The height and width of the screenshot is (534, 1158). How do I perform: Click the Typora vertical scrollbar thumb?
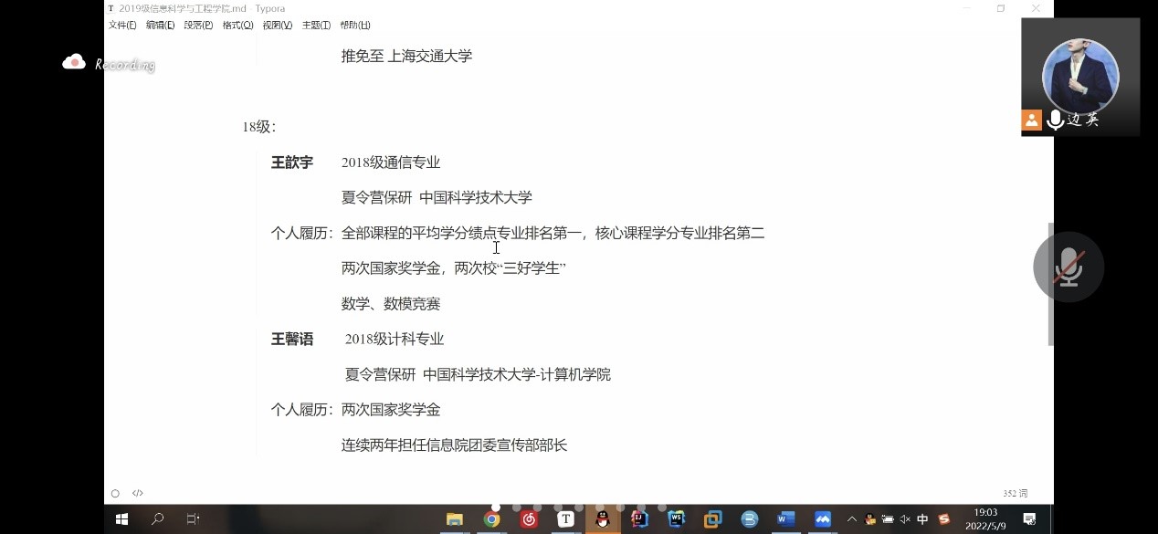1050,284
